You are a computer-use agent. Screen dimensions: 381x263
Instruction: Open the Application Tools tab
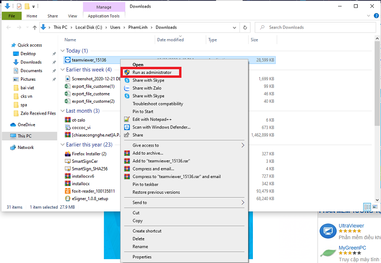point(104,16)
